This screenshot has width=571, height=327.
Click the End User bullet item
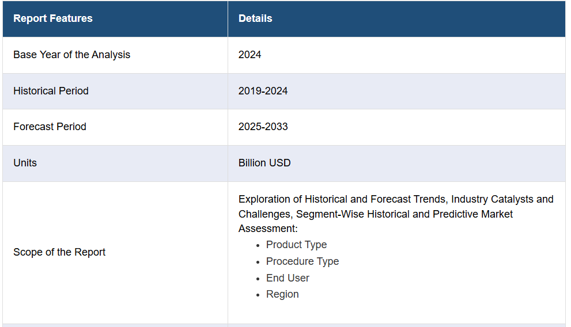[288, 278]
